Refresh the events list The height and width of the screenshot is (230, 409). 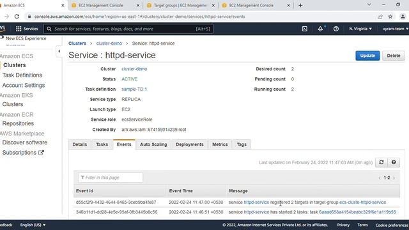(x=381, y=162)
